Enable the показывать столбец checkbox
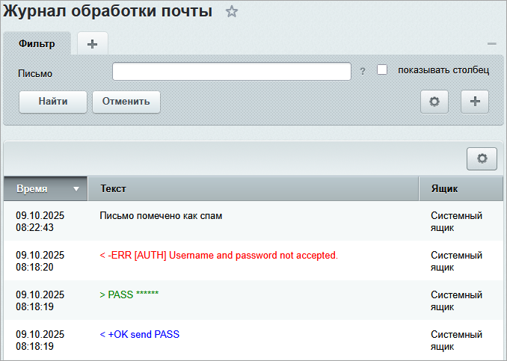Image resolution: width=507 pixels, height=361 pixels. click(382, 70)
